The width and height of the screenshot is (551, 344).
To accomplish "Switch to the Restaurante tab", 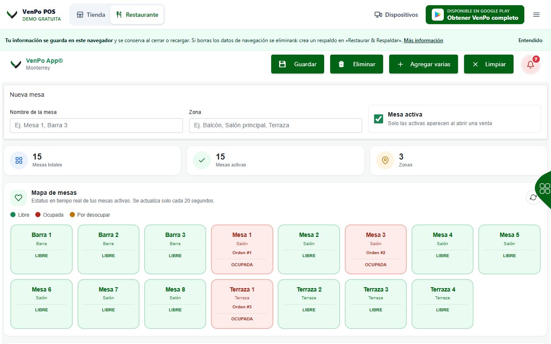I will [x=137, y=15].
